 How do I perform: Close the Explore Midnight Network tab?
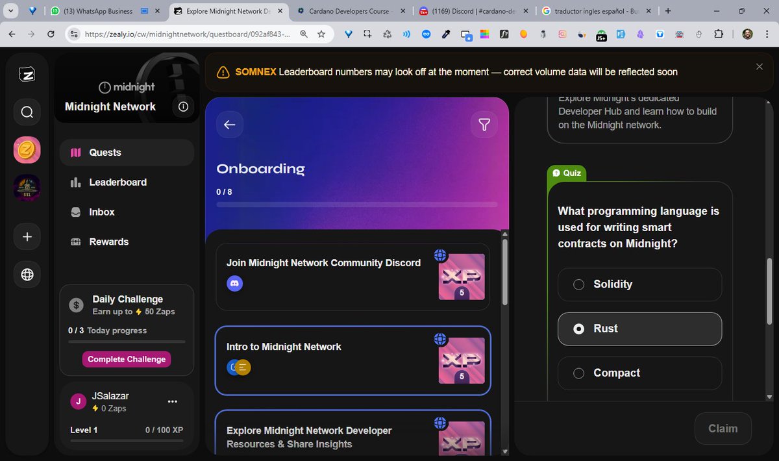pos(280,11)
